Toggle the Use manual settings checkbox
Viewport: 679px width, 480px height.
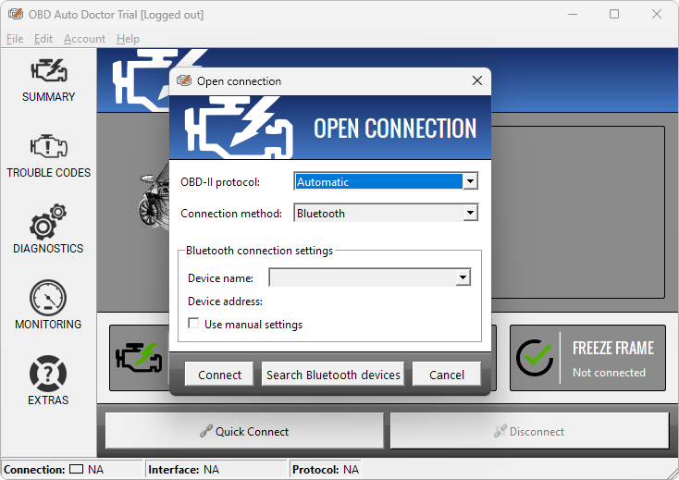click(x=193, y=324)
